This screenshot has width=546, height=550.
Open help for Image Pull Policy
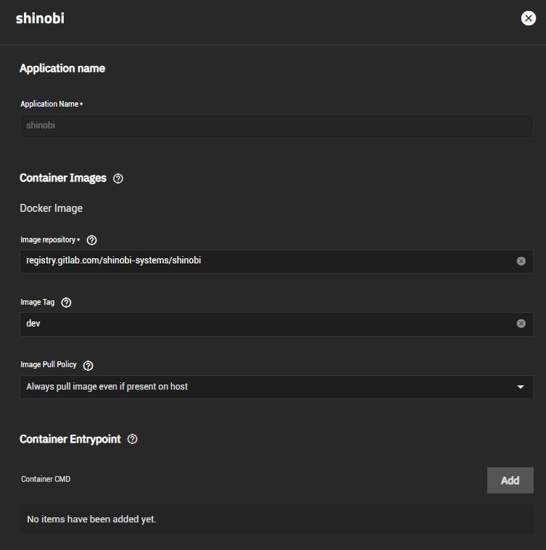pos(88,366)
